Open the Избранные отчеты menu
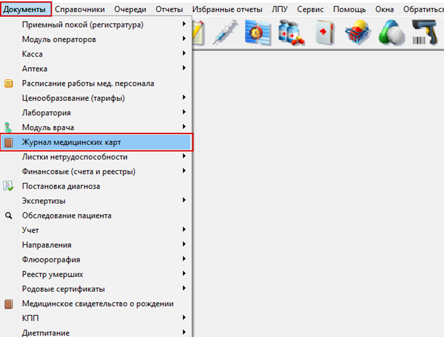The height and width of the screenshot is (337, 444). [227, 10]
